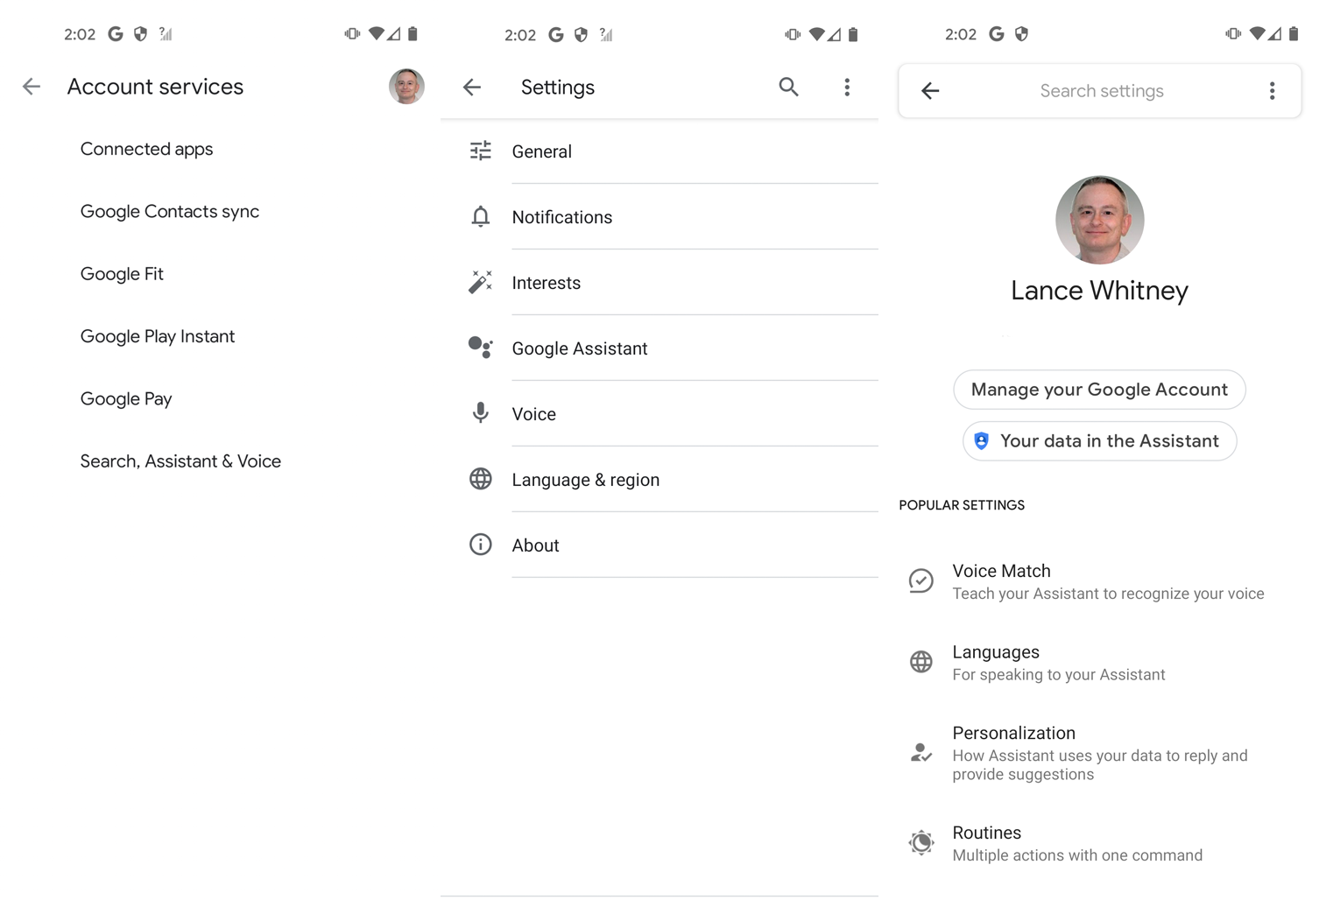Go back from the Search settings screen
The image size is (1319, 900).
[930, 90]
